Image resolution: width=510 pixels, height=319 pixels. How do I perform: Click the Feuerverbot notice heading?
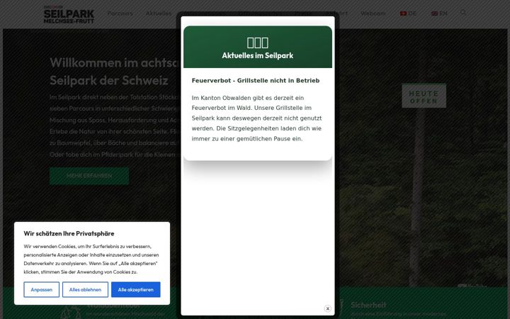pos(256,80)
